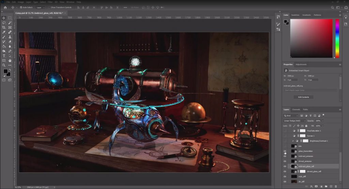The width and height of the screenshot is (349, 189).
Task: Switch to the Channels tab
Action: tap(296, 109)
